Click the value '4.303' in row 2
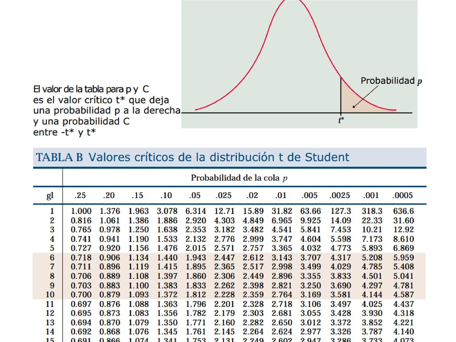This screenshot has width=456, height=342. coord(224,220)
